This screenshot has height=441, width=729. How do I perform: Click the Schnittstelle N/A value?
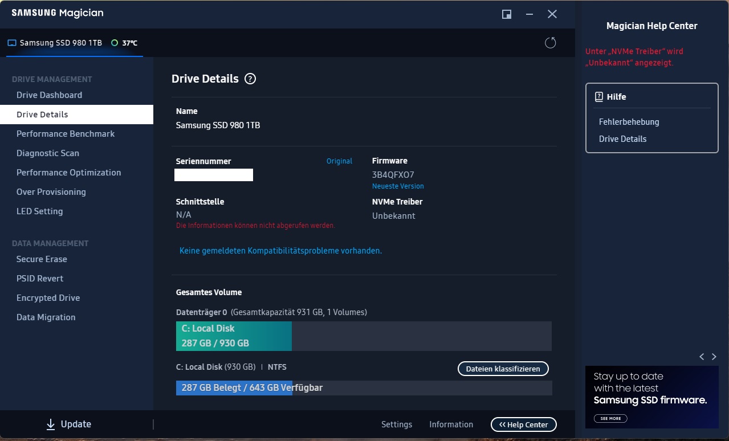coord(184,215)
